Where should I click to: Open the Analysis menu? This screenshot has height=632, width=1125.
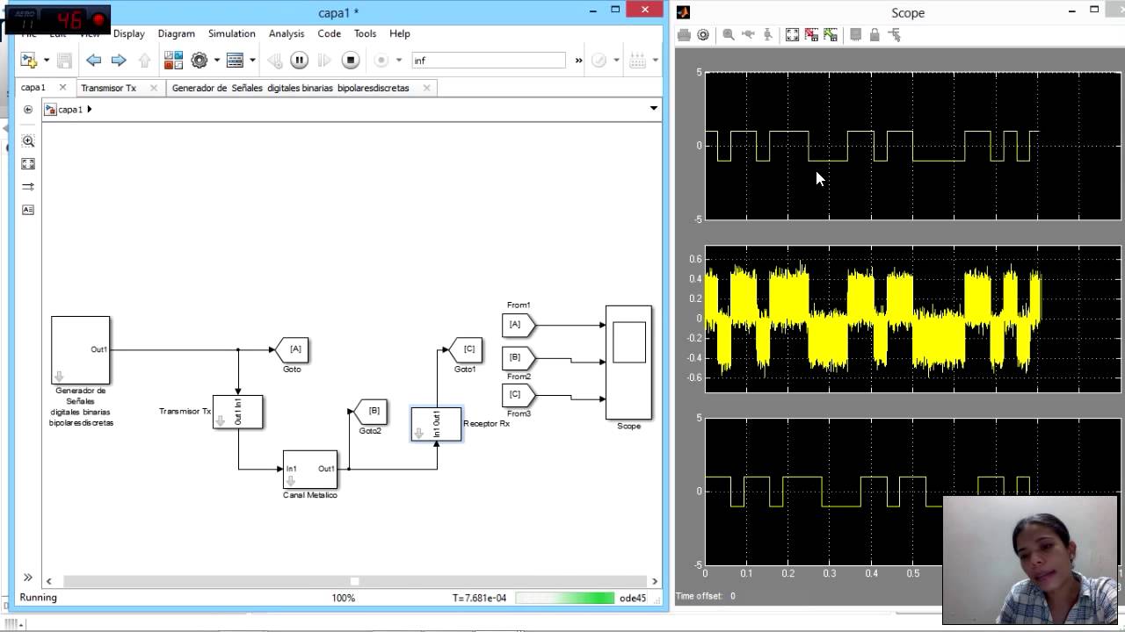pyautogui.click(x=287, y=33)
